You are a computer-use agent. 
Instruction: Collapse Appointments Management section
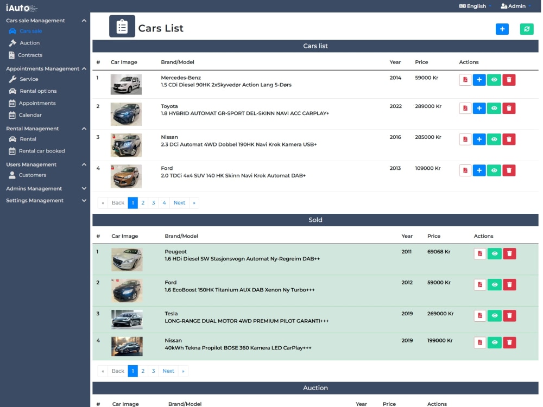(x=84, y=68)
